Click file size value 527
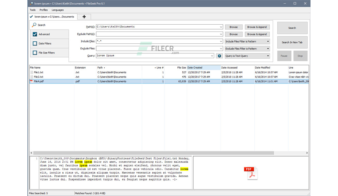 [184, 72]
